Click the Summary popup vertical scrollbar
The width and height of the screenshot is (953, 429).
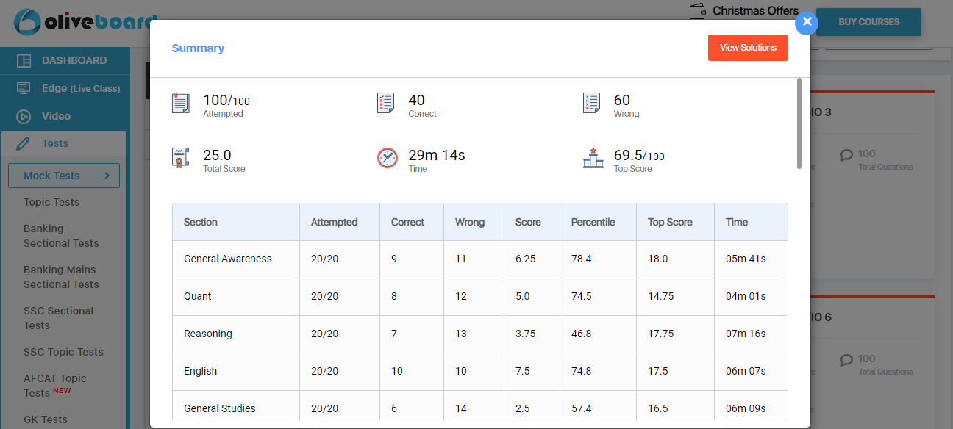click(x=800, y=123)
